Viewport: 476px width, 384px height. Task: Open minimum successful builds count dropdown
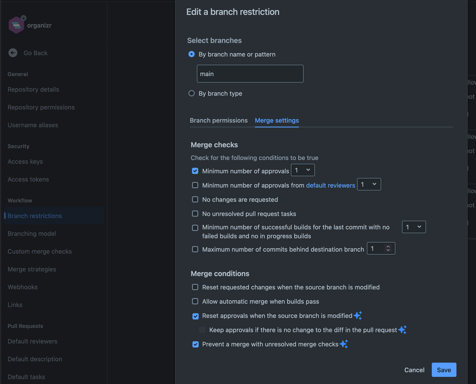414,227
